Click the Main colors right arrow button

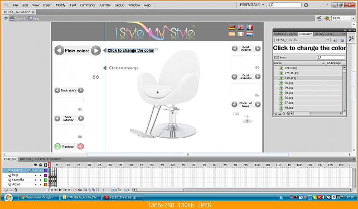click(96, 50)
